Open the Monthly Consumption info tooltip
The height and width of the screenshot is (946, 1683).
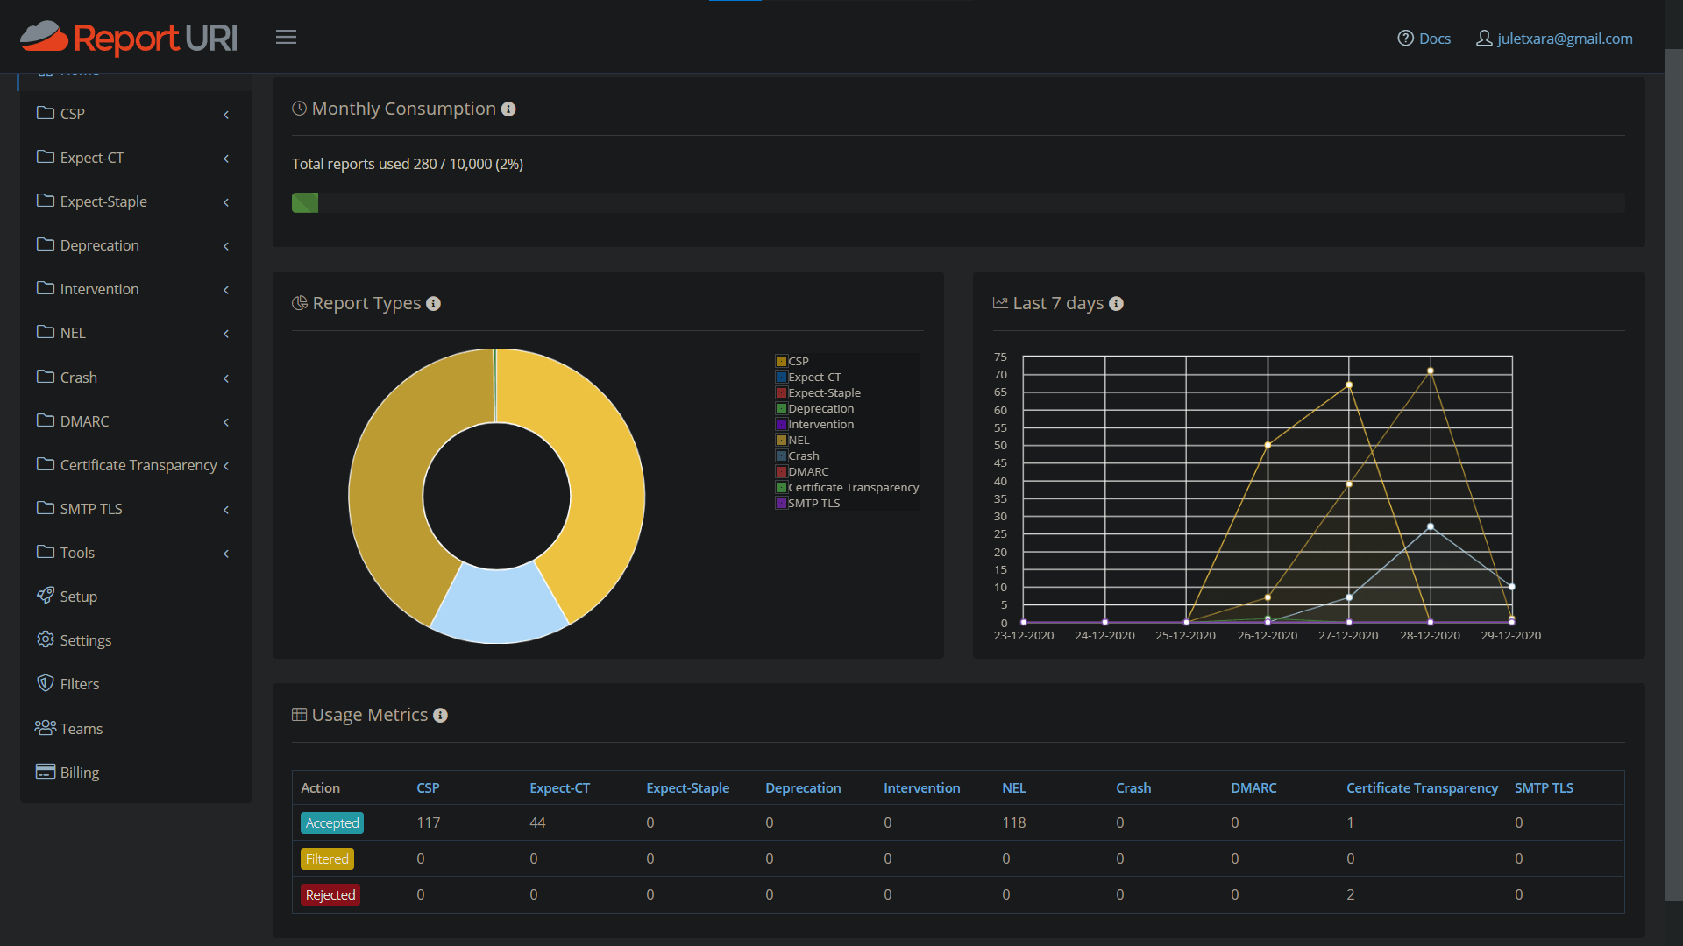509,109
